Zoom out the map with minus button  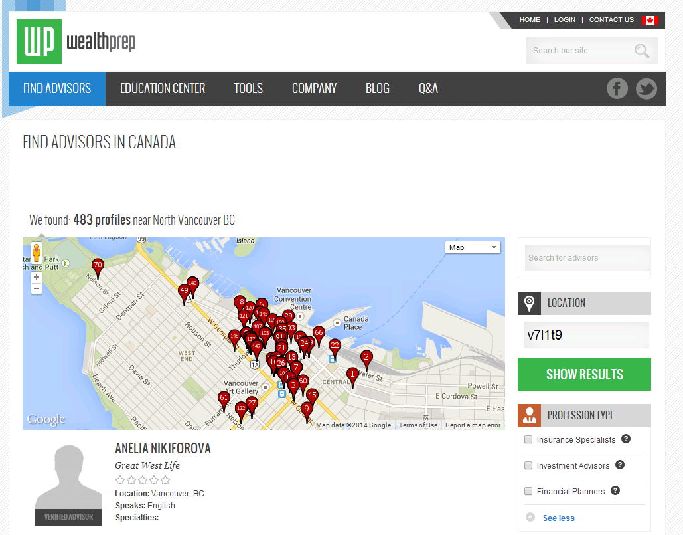click(x=37, y=289)
